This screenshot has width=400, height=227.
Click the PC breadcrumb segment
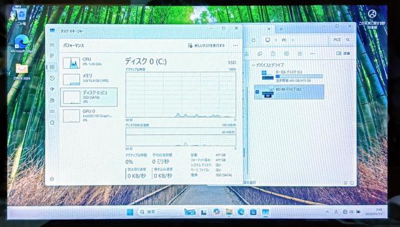point(284,40)
